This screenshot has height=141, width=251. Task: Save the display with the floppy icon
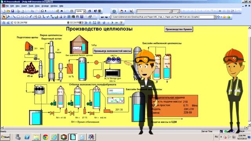(x=13, y=11)
